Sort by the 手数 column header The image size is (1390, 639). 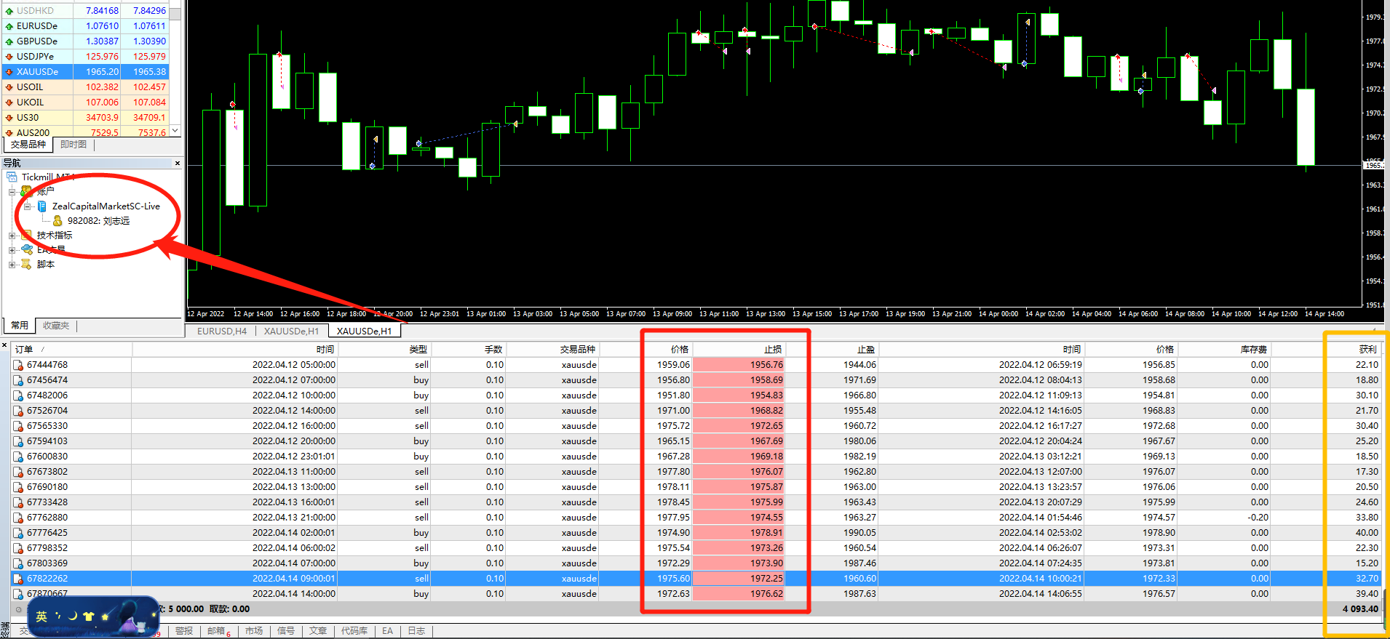(468, 350)
